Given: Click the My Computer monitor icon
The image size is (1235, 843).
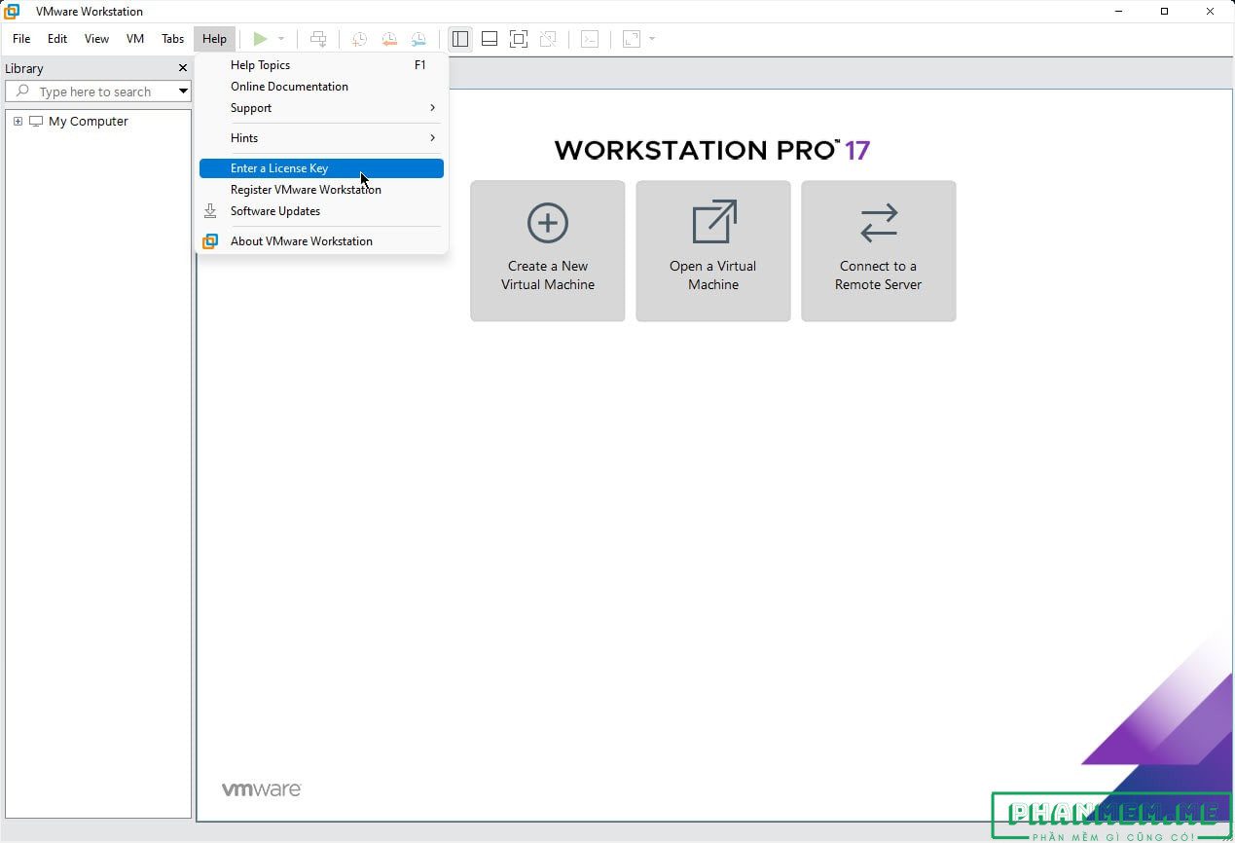Looking at the screenshot, I should click(x=36, y=122).
